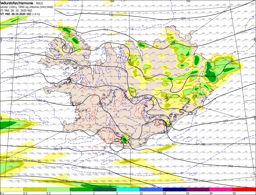The image size is (256, 195).
Task: Click the '978' isobar label
Action: (x=65, y=180)
